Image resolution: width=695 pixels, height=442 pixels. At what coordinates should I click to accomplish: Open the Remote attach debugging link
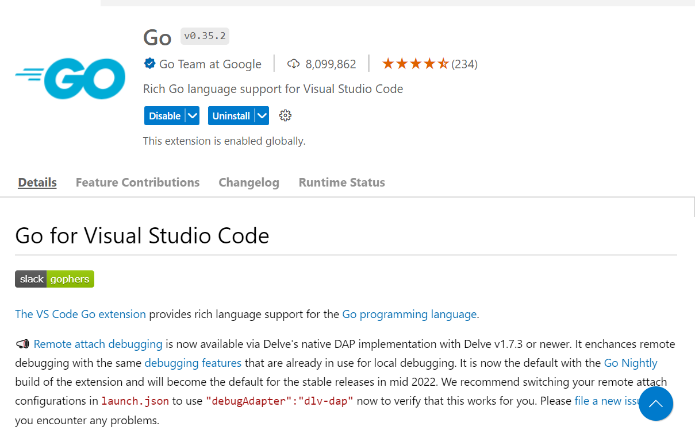tap(98, 344)
